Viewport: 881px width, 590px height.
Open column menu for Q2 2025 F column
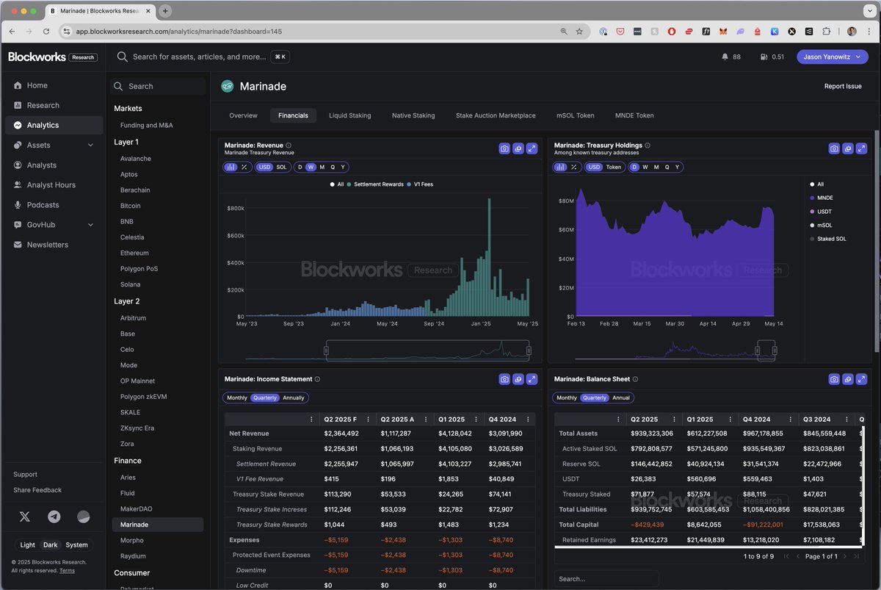369,420
